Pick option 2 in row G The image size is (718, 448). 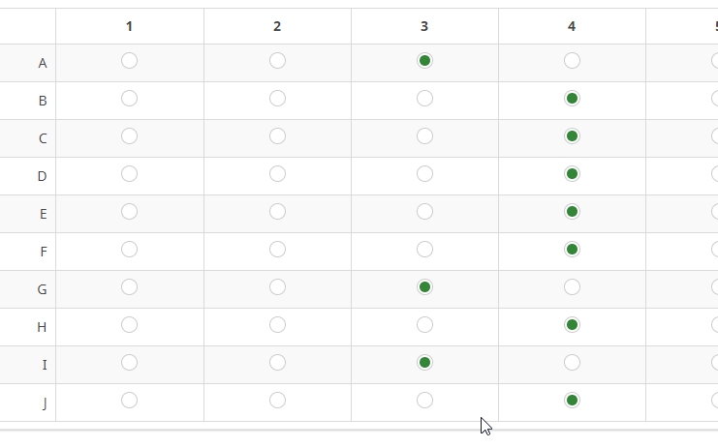(x=277, y=287)
